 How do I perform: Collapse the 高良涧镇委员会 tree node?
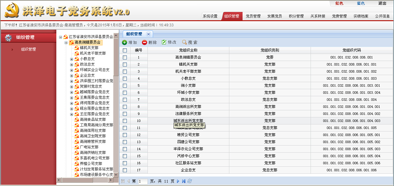(66, 43)
